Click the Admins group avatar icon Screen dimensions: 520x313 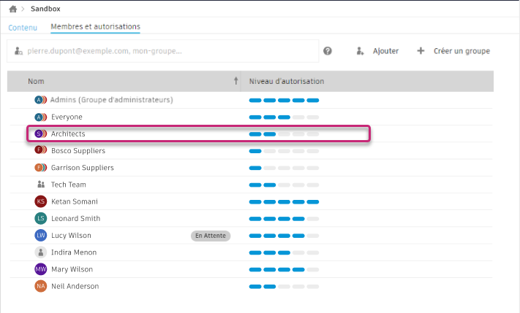(x=40, y=99)
